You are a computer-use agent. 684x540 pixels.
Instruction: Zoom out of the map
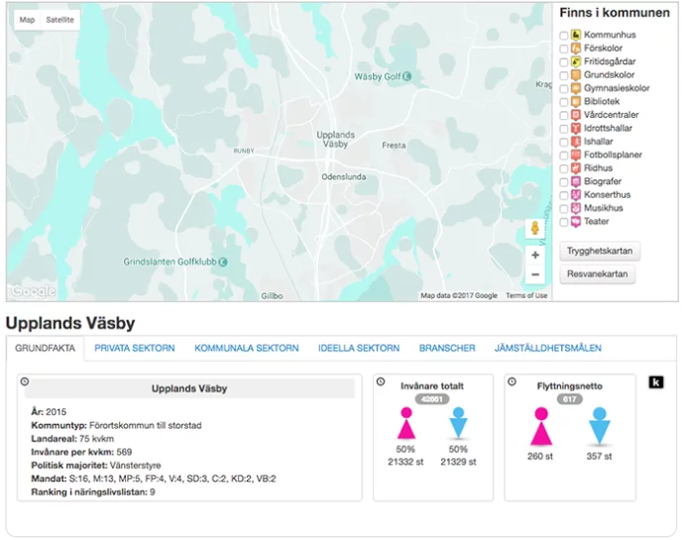tap(535, 274)
